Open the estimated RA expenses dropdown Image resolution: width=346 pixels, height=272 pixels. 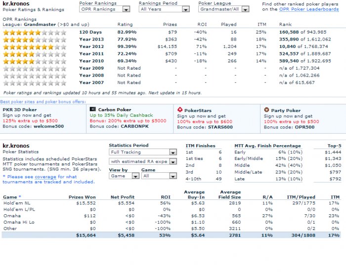[x=143, y=161]
